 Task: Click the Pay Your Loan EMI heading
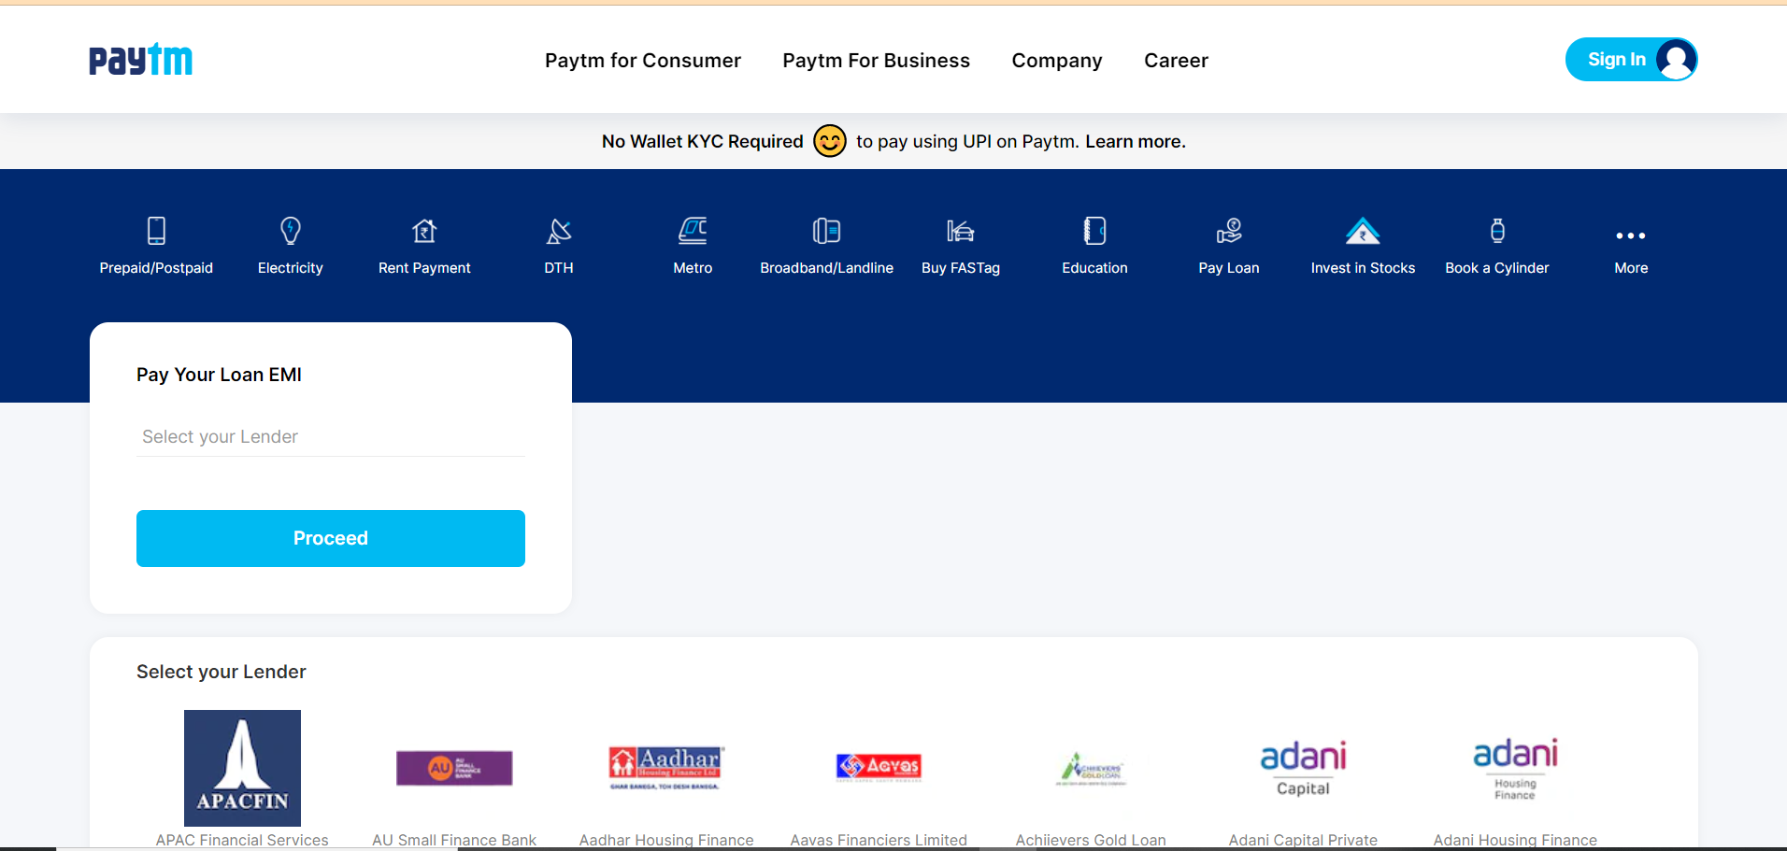tap(219, 375)
